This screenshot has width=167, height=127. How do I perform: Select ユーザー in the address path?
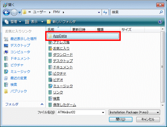(x=40, y=12)
